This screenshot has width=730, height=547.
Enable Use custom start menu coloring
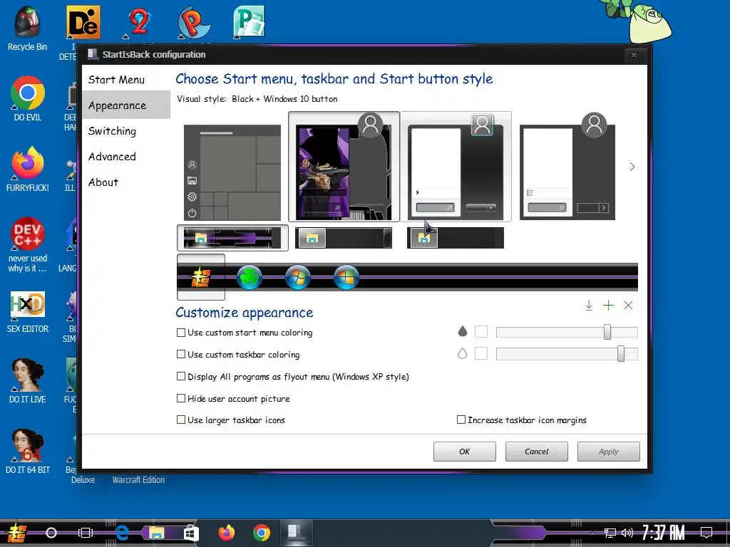245,333
